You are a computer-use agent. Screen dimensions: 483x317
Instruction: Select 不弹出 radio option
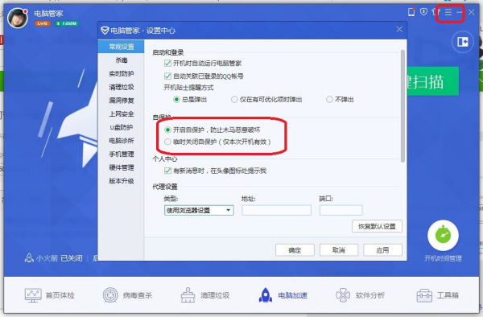click(329, 100)
